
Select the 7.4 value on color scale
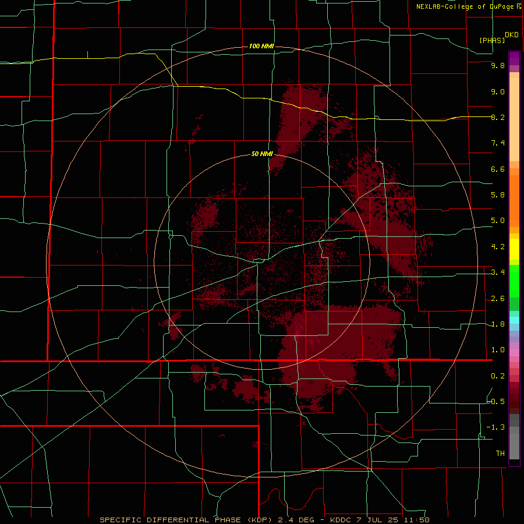pyautogui.click(x=498, y=143)
